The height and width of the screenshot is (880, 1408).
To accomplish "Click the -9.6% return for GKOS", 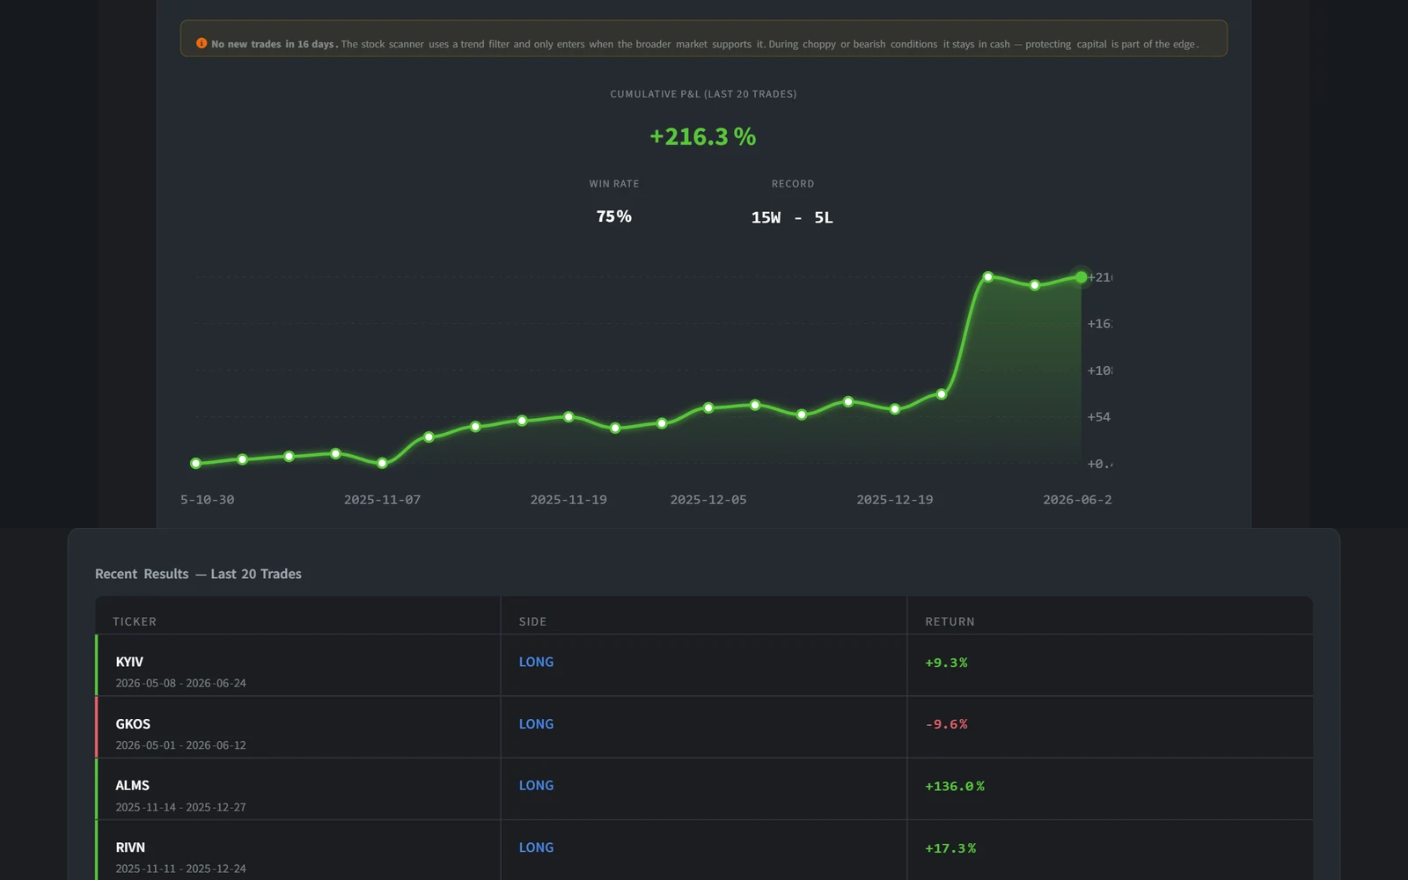I will point(946,724).
